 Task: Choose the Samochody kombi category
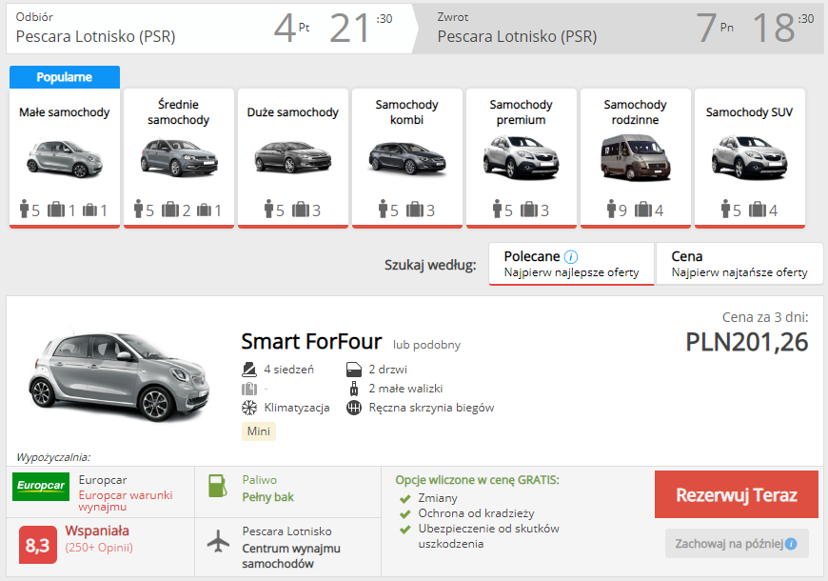coord(407,158)
